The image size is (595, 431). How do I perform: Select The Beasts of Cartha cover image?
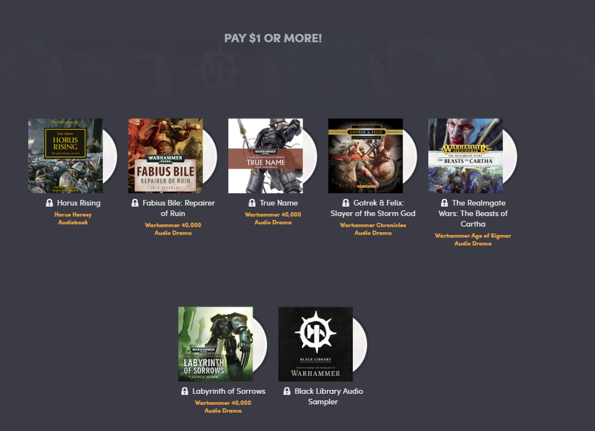click(466, 156)
